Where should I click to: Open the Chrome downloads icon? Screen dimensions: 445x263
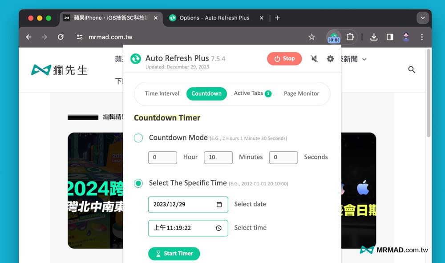coord(374,37)
